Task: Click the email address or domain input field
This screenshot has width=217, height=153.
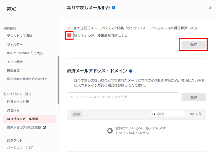Action: coord(123,97)
